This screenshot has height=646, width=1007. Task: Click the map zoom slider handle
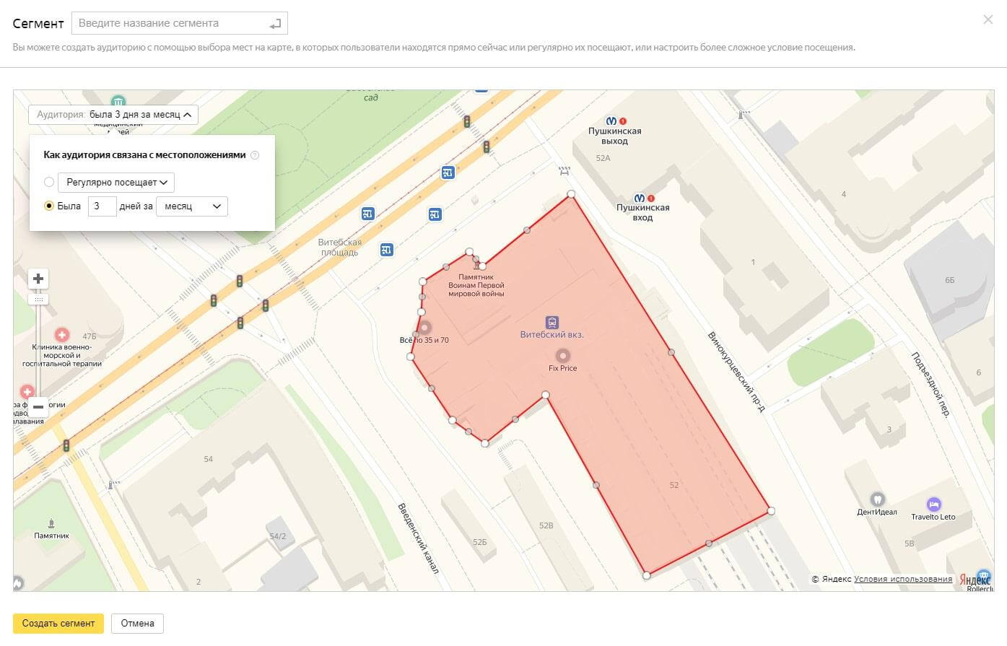point(38,299)
